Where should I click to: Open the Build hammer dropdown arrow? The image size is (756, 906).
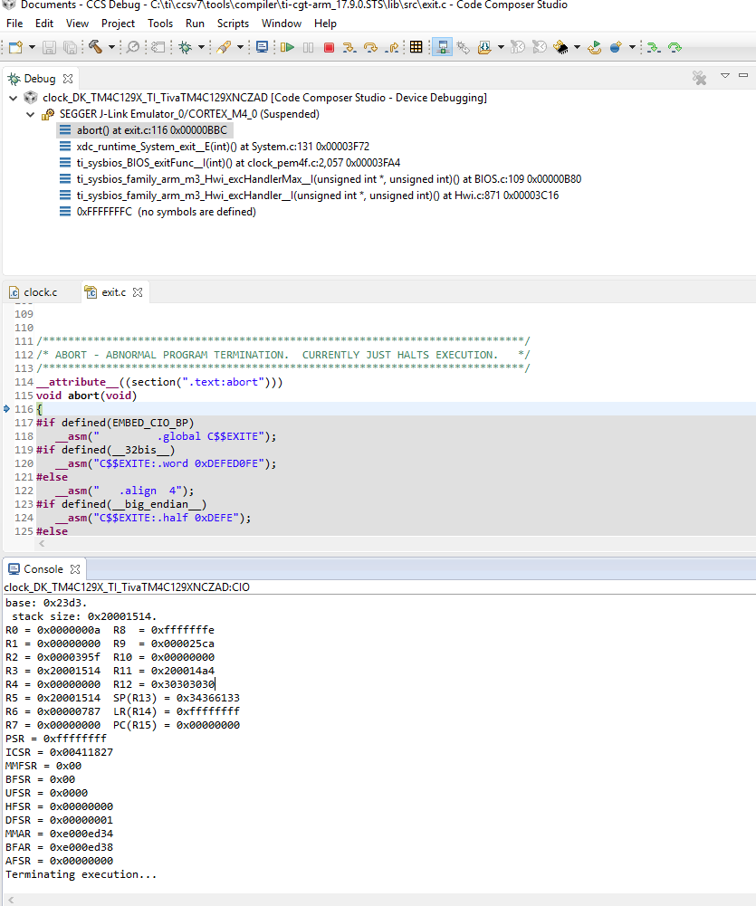point(111,47)
